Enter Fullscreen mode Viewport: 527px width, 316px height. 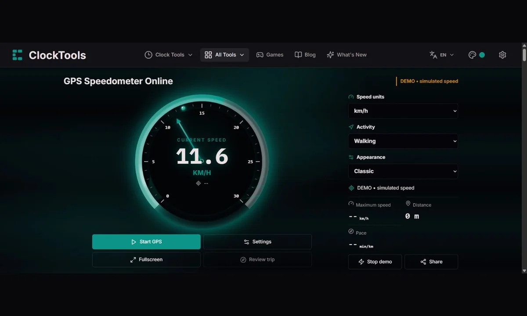coord(146,259)
